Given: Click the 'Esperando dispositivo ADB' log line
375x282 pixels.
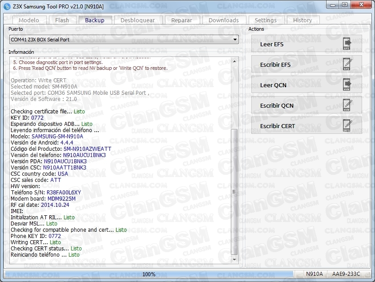Looking at the screenshot, I should coord(52,124).
